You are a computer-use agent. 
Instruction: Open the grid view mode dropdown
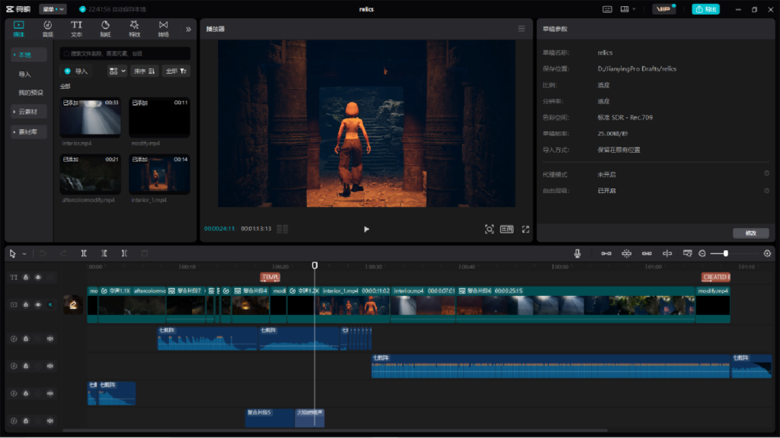117,71
